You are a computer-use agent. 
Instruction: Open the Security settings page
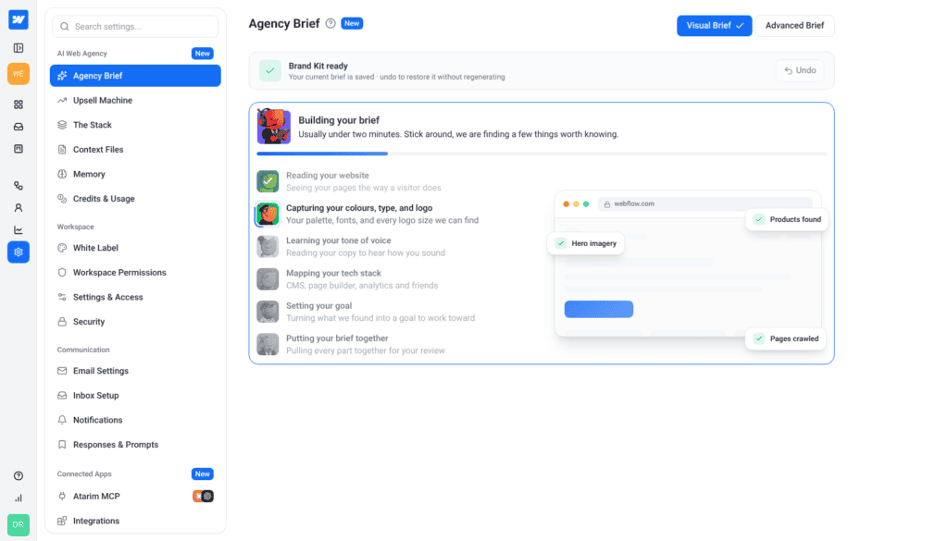click(x=135, y=322)
